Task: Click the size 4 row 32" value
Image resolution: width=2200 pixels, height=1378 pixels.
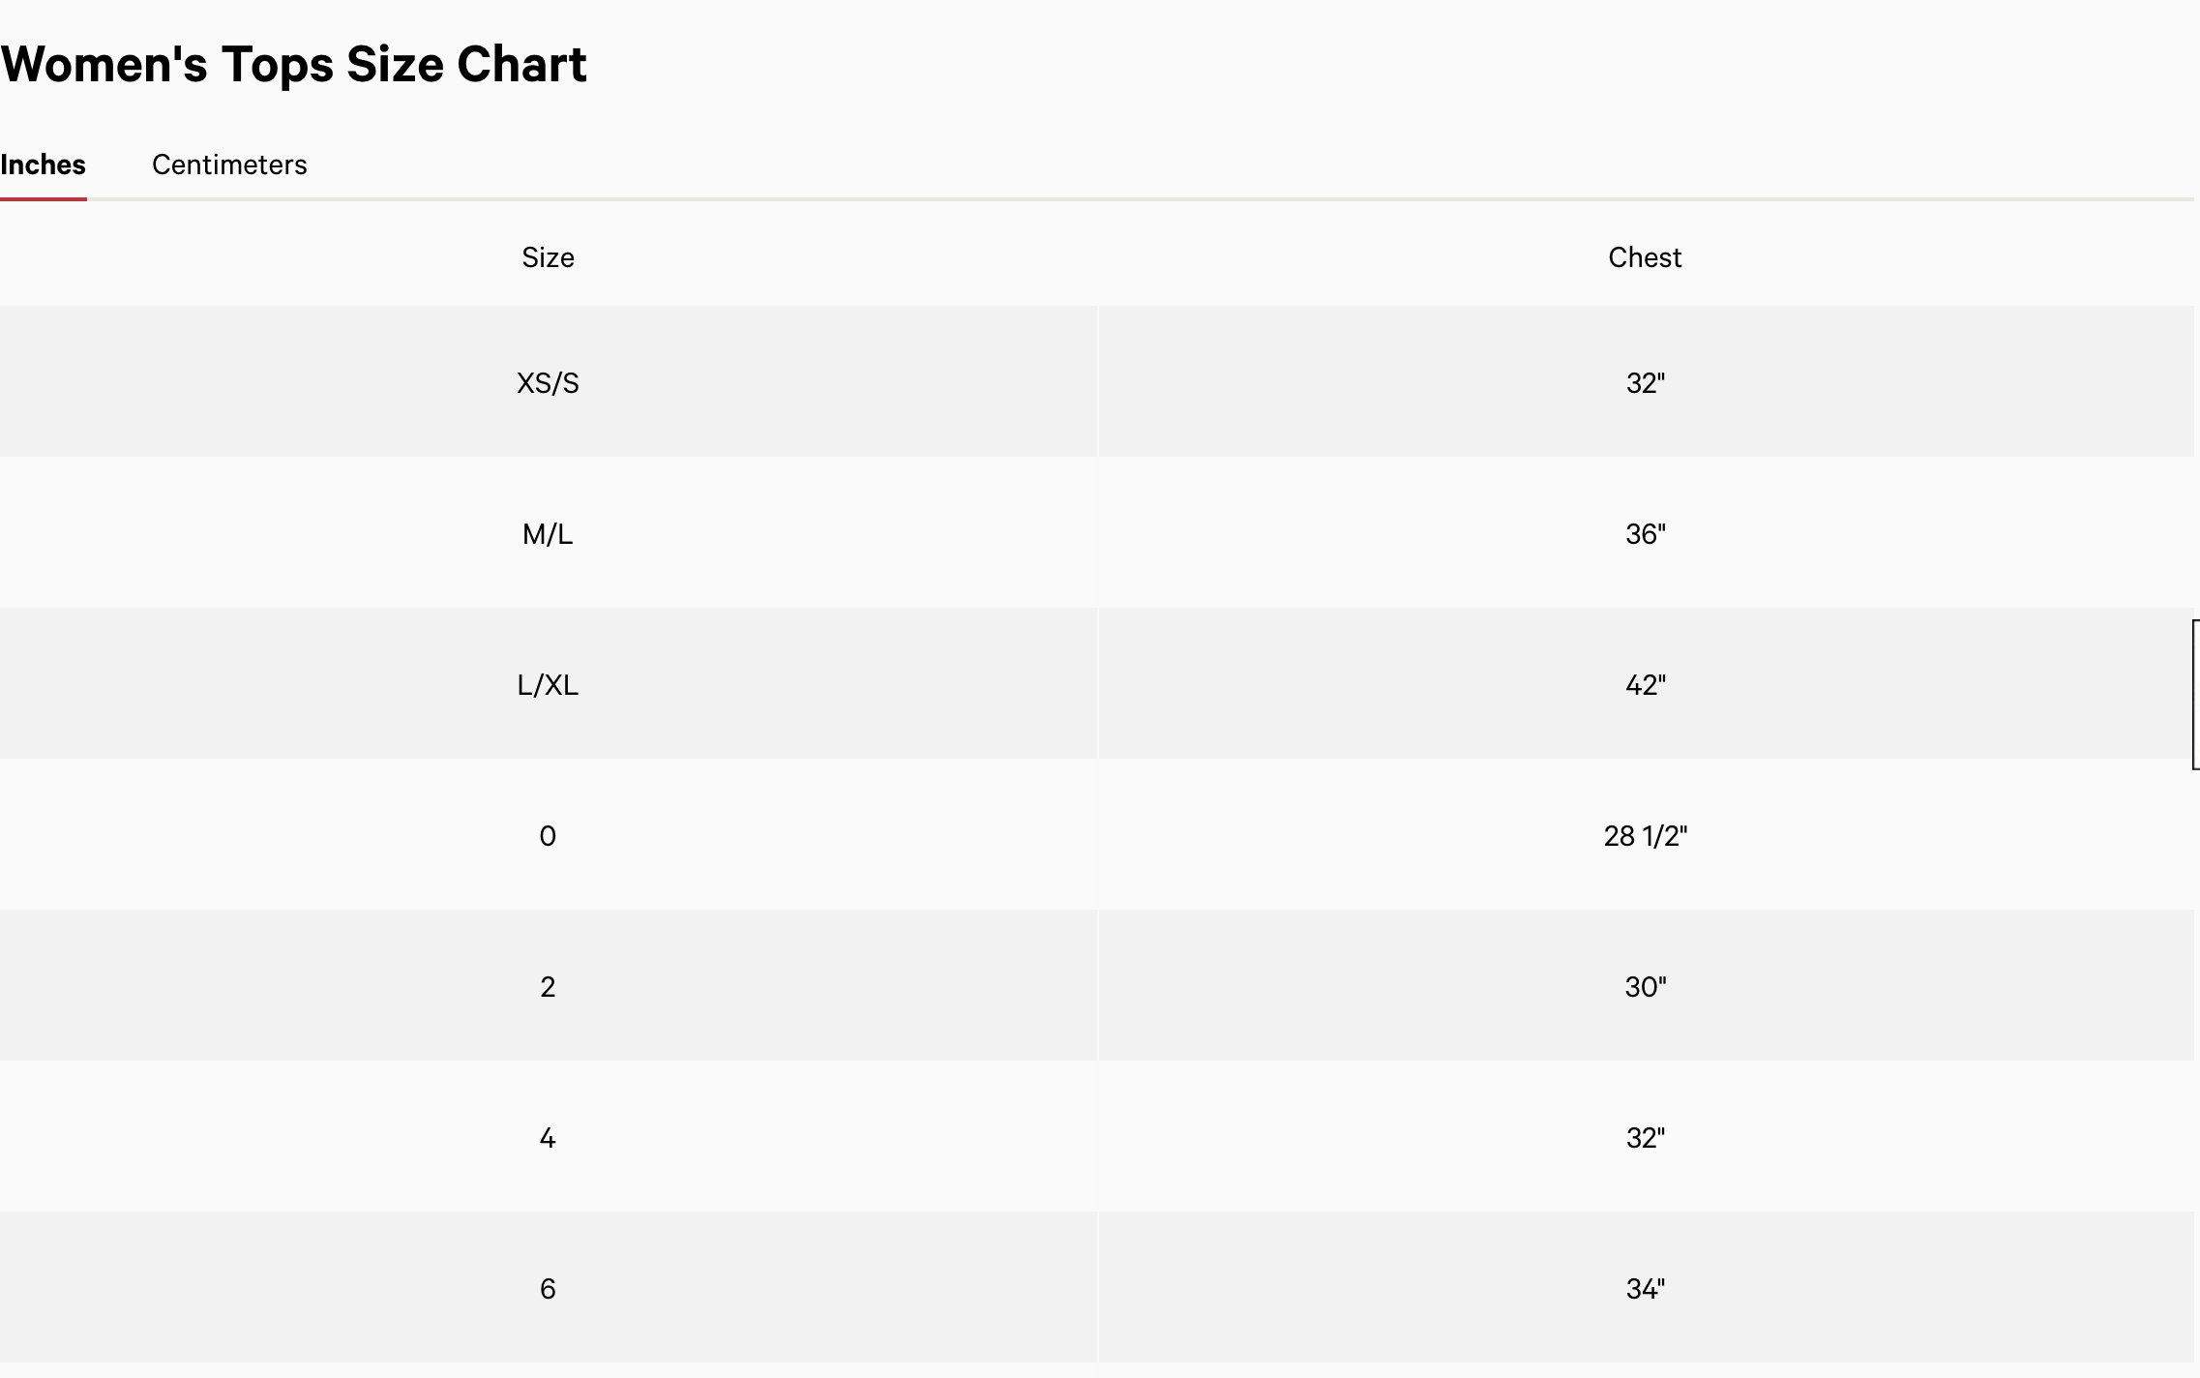Action: pos(1646,1138)
